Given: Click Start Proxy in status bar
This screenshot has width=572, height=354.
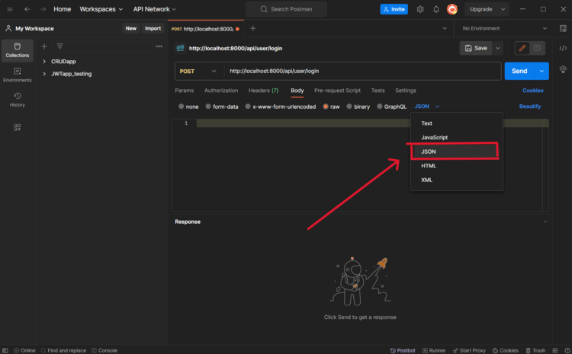Looking at the screenshot, I should point(469,350).
